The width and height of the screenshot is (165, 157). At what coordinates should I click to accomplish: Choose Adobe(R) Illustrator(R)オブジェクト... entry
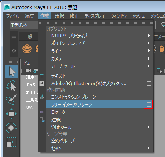[x=99, y=84]
